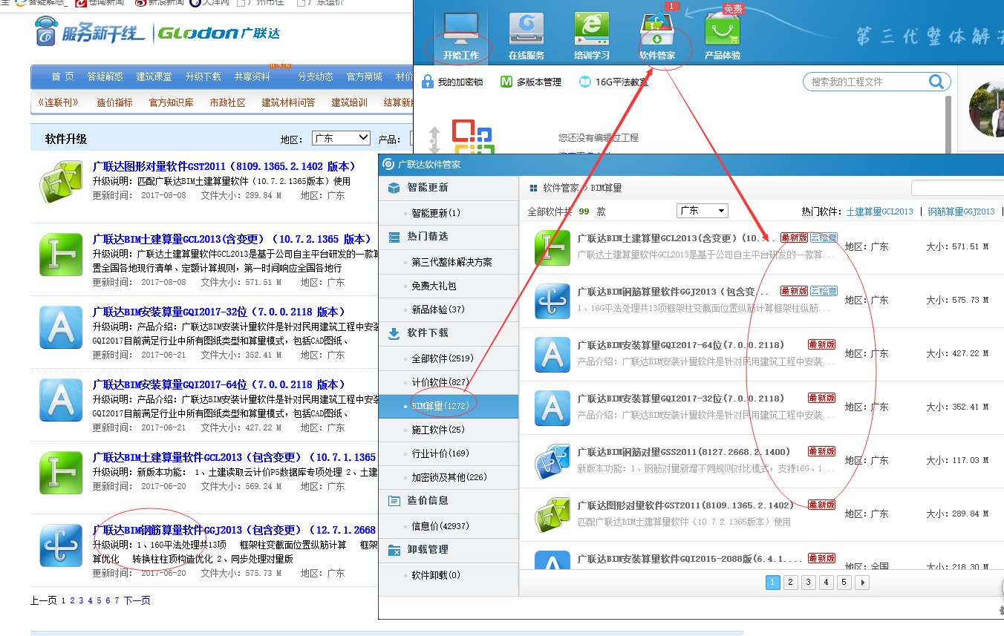
Task: Click the 土建算量GCL2013 hot software link
Action: [880, 212]
